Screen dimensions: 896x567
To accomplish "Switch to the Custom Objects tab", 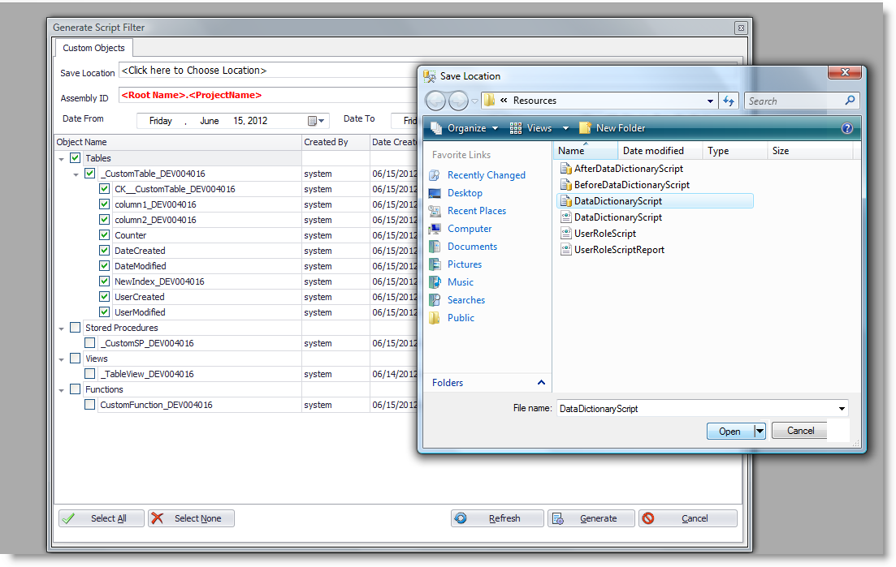I will pyautogui.click(x=93, y=48).
